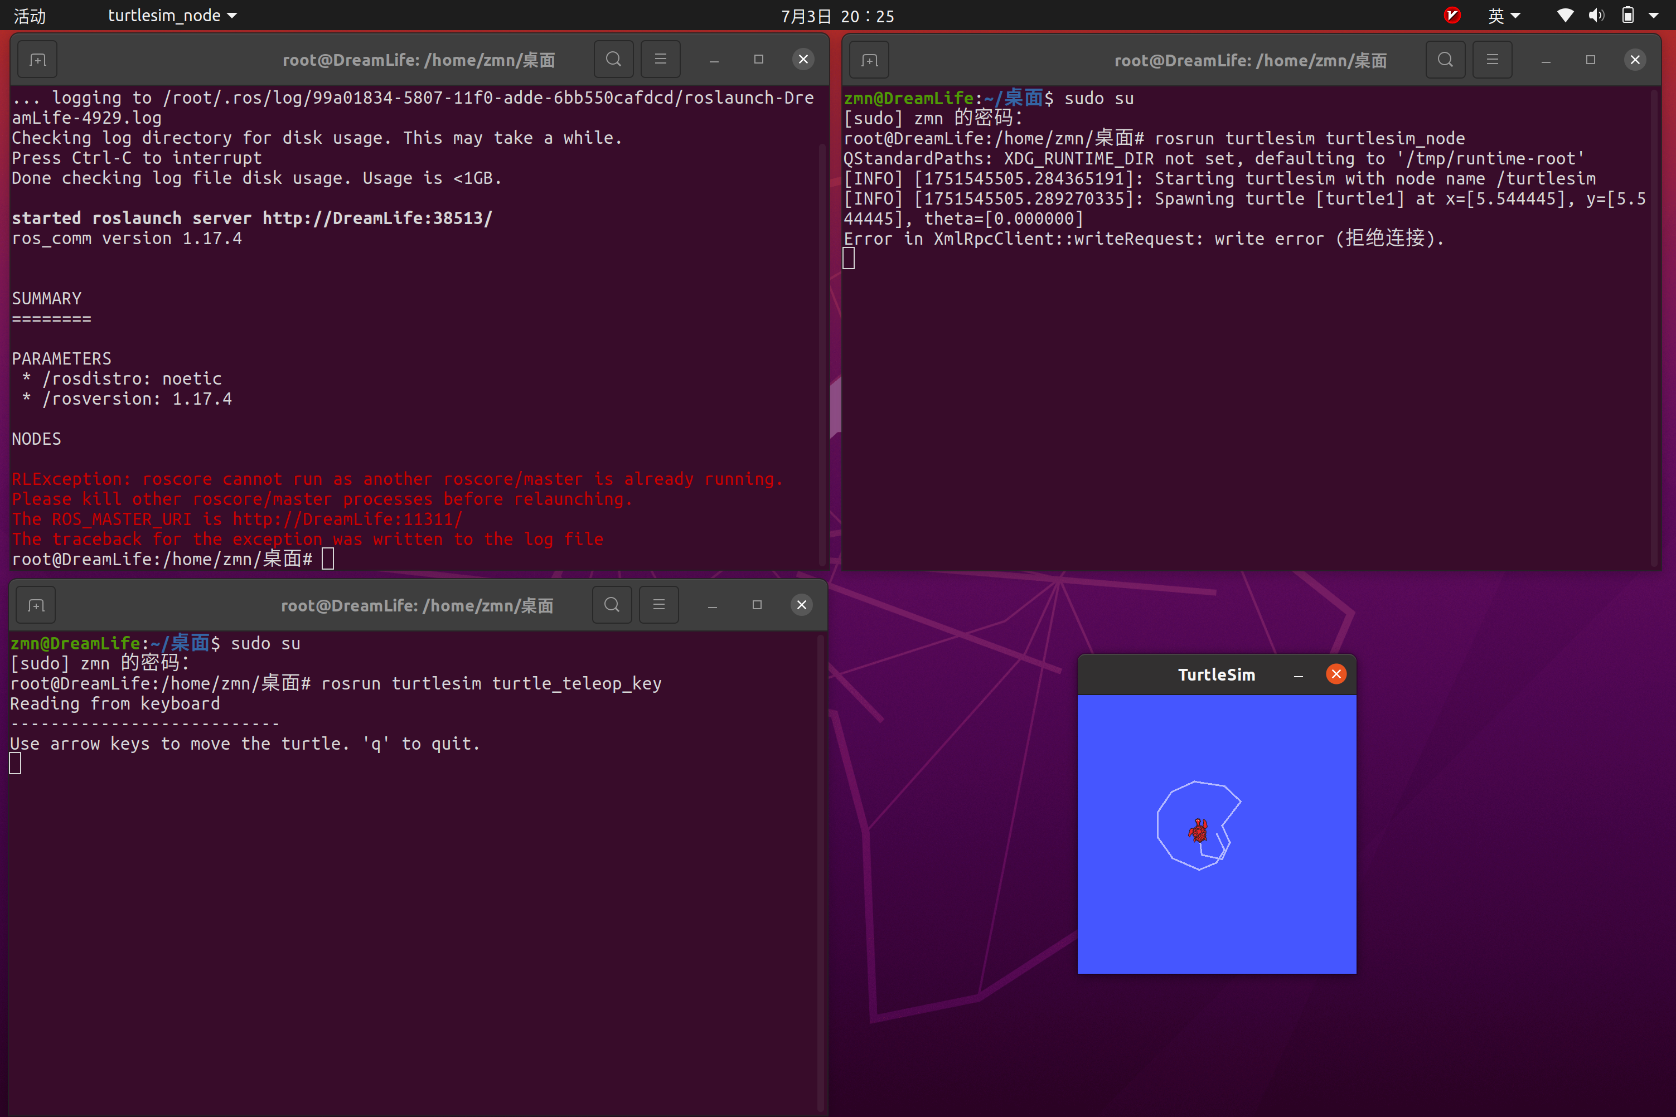Click new tab icon in top-right terminal
Screen dimensions: 1676x1117
tap(869, 61)
